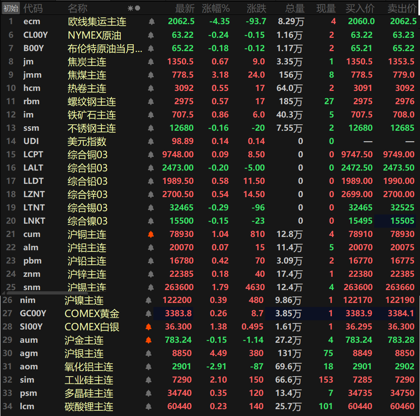Click the bell icon beside NYMEX原油

tap(151, 35)
